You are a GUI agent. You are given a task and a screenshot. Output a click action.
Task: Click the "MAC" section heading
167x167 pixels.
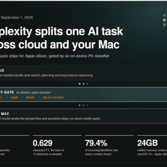point(5,114)
